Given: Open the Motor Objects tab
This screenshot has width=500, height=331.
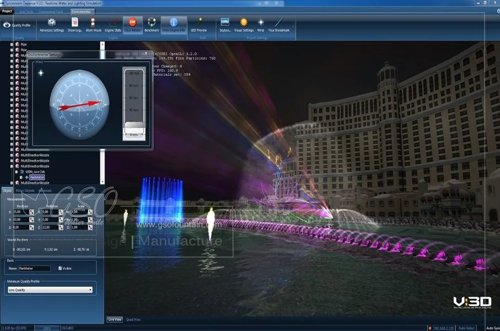Looking at the screenshot, I should tap(25, 190).
